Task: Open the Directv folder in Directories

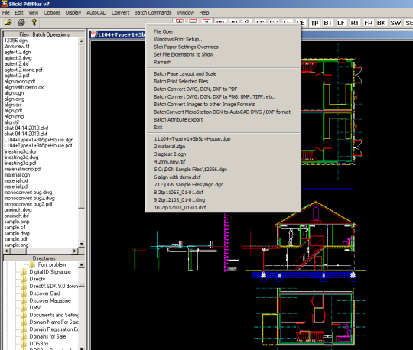Action: (x=37, y=279)
